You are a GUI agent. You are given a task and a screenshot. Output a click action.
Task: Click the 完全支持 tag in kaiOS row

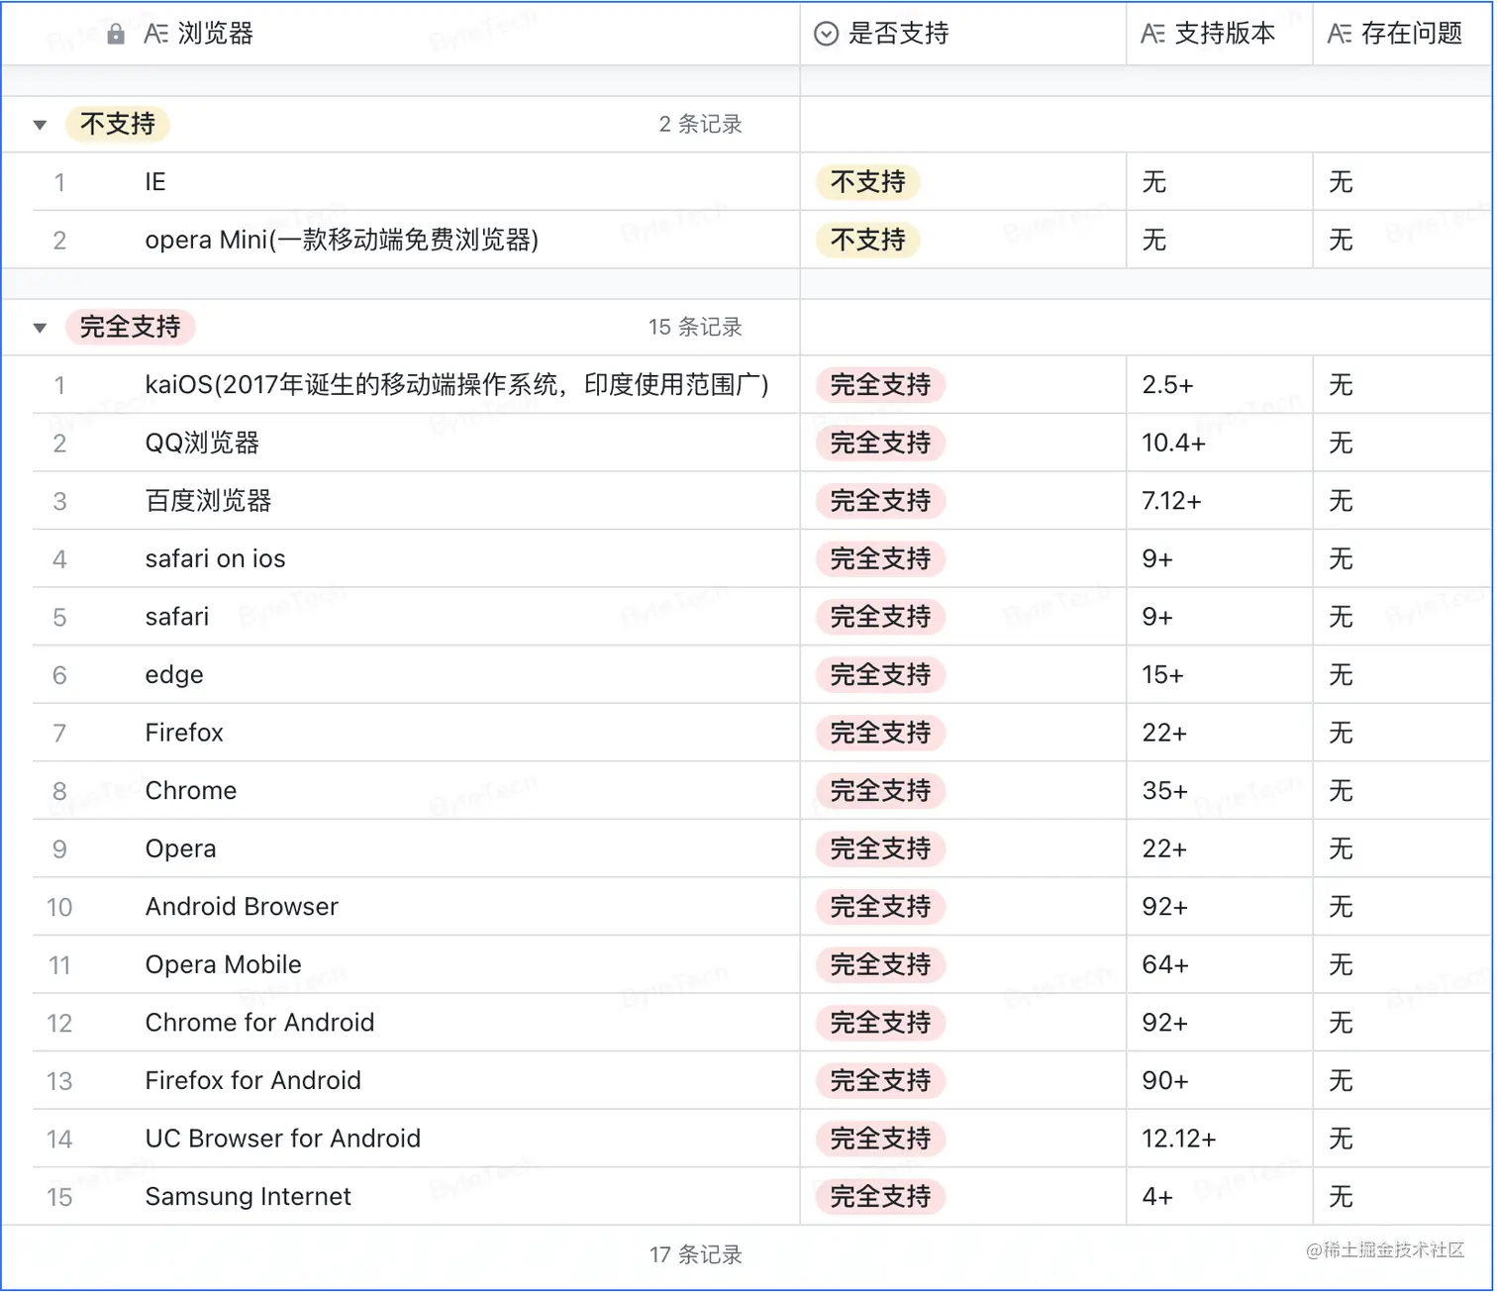(x=880, y=385)
